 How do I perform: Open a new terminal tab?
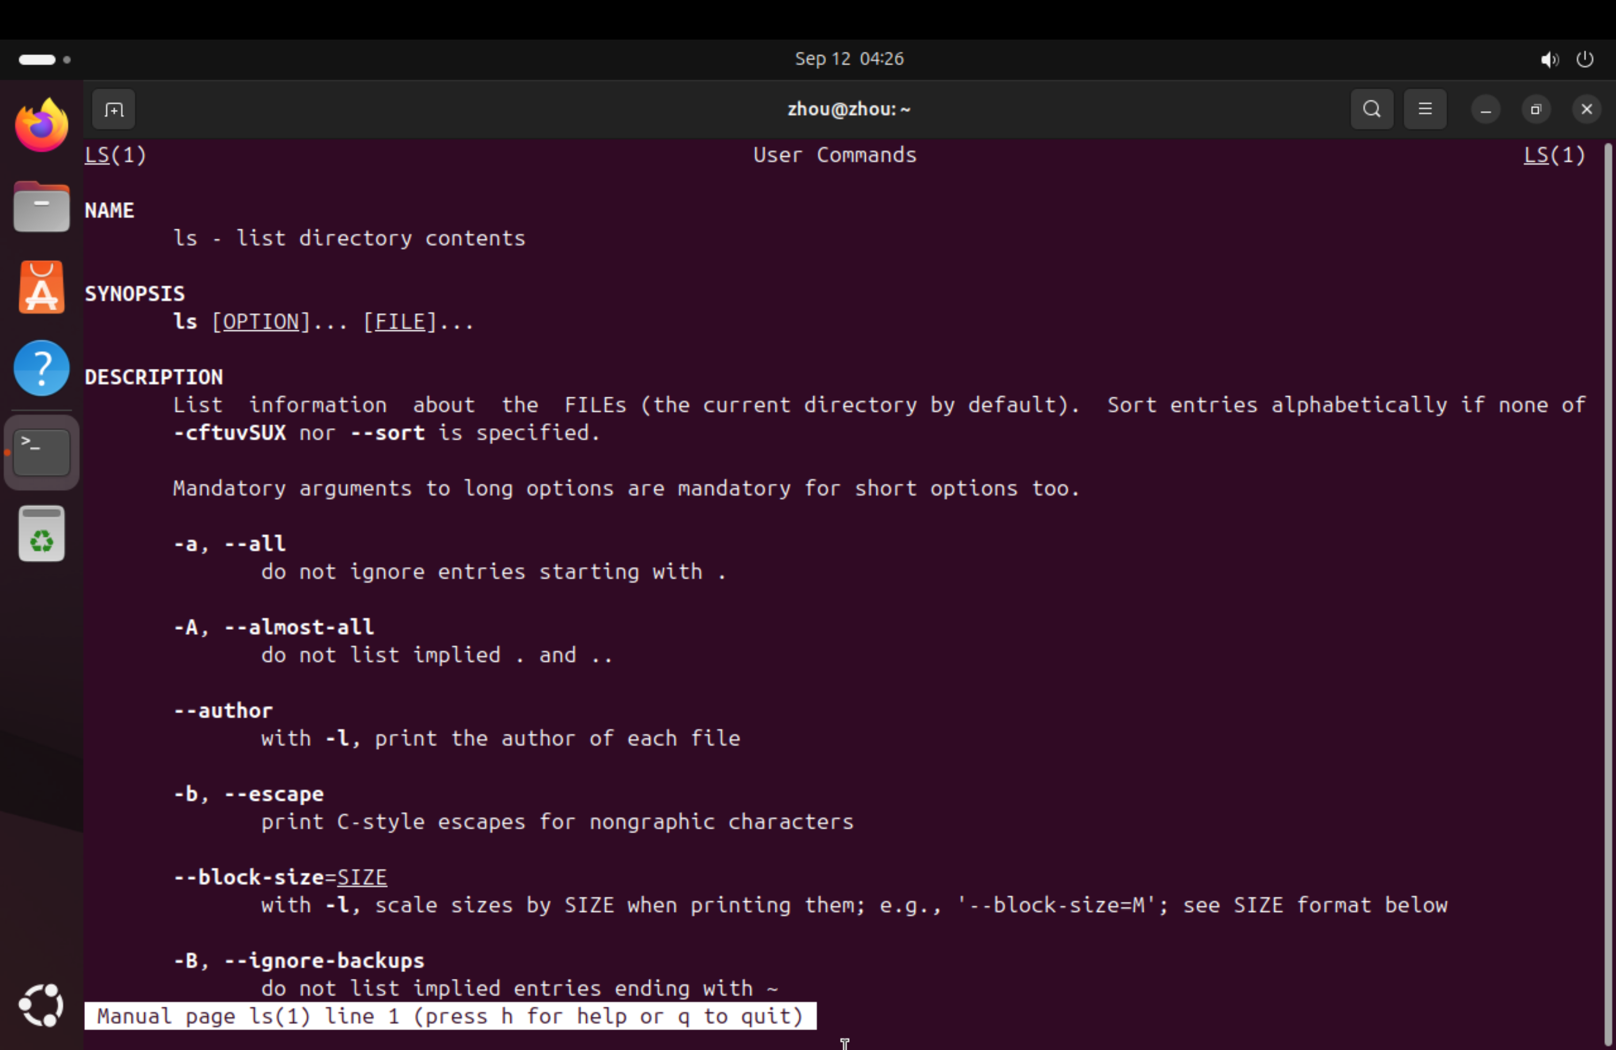pyautogui.click(x=113, y=110)
